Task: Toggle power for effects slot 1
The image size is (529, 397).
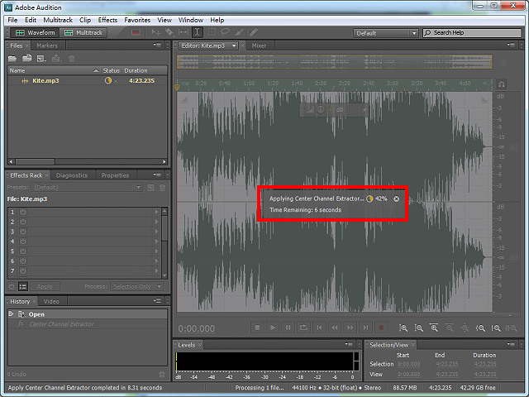Action: click(22, 212)
